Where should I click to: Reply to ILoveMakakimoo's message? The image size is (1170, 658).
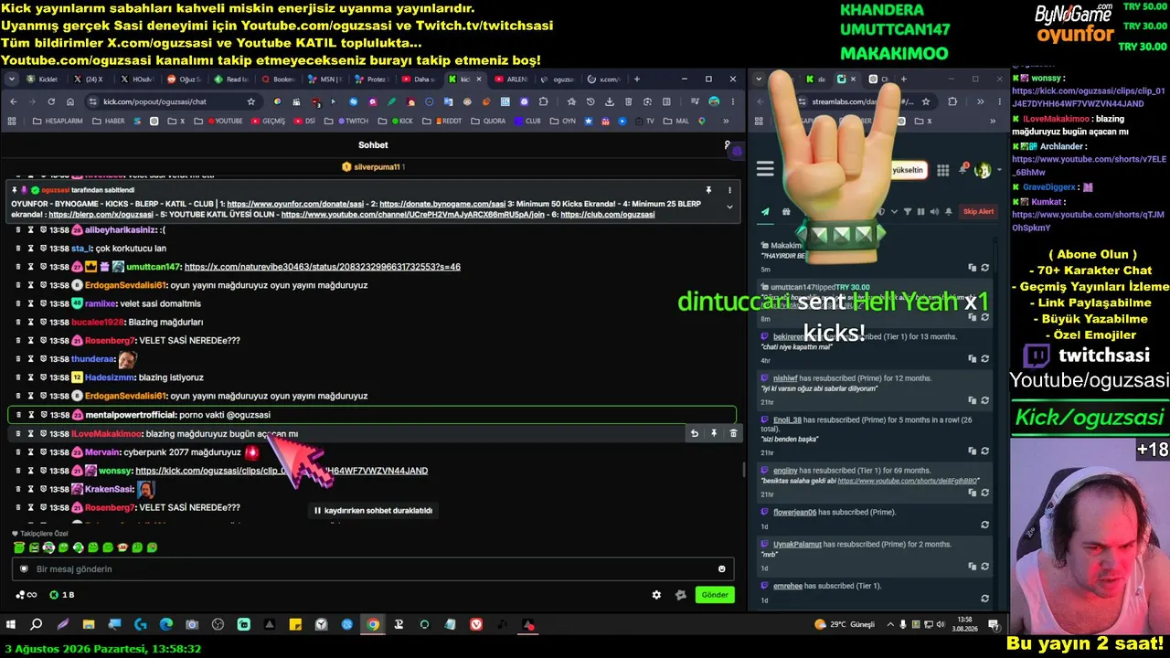tap(694, 433)
